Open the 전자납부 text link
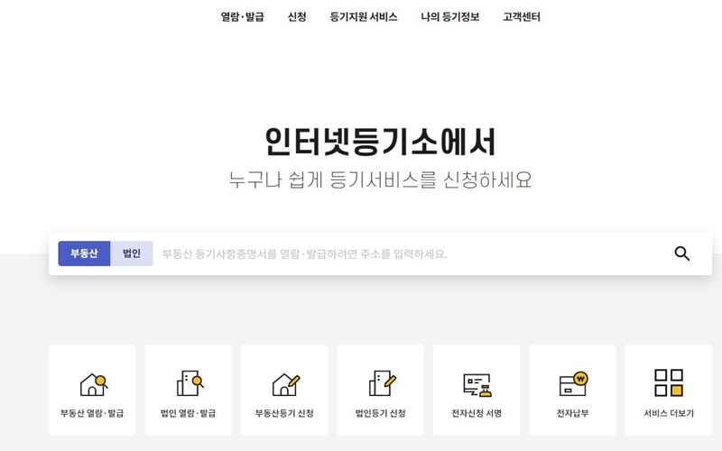The height and width of the screenshot is (451, 722). tap(572, 413)
